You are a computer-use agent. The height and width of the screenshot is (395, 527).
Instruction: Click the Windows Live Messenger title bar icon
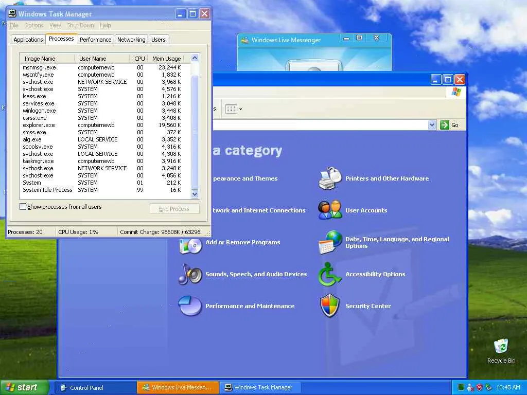244,40
